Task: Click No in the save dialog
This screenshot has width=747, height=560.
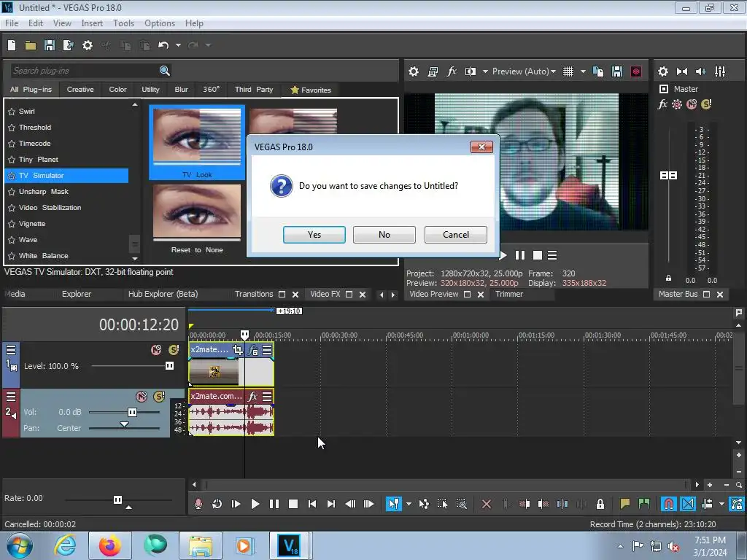Action: click(384, 234)
